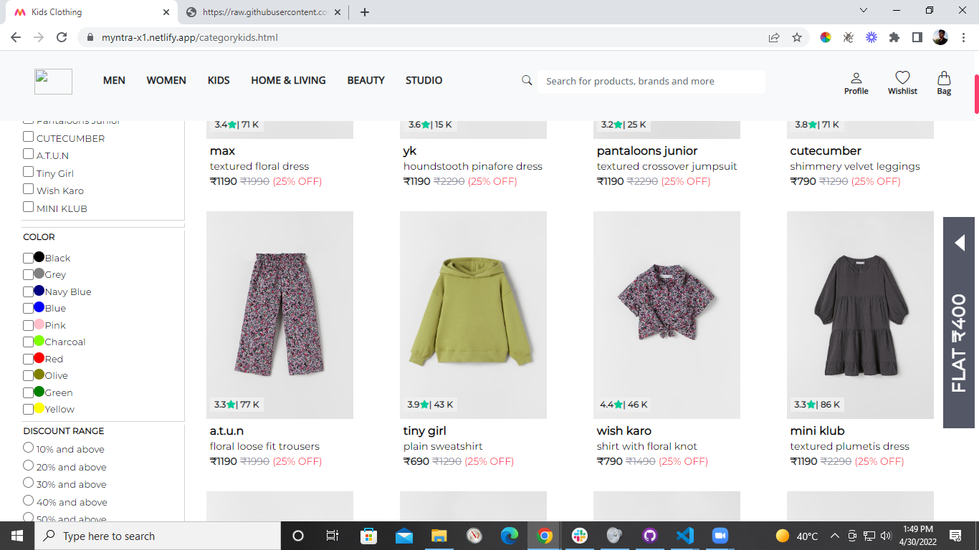Image resolution: width=979 pixels, height=550 pixels.
Task: Open the shopping Bag icon
Action: (944, 80)
